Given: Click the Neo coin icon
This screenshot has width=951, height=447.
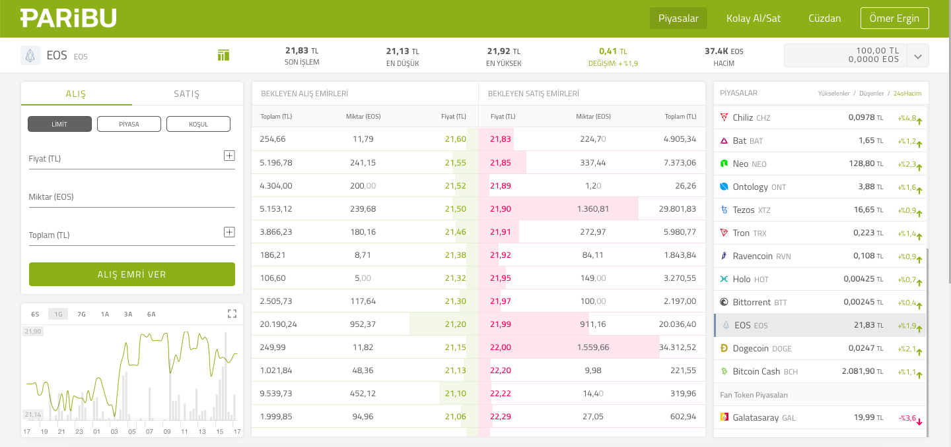Looking at the screenshot, I should 724,164.
